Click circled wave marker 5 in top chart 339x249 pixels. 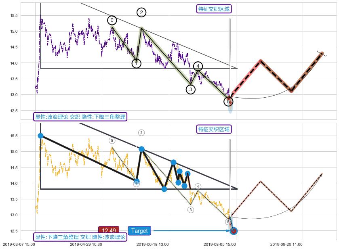coord(228,101)
